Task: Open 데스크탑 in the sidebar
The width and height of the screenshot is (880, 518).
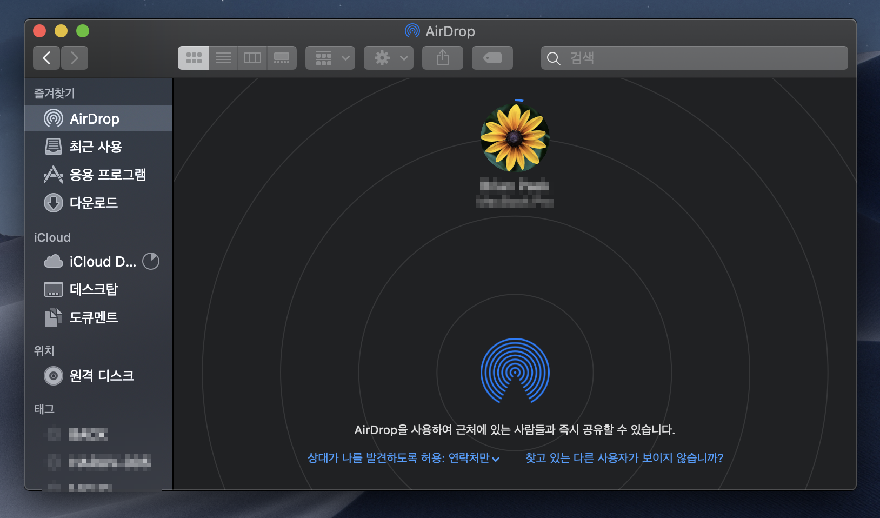Action: [98, 289]
